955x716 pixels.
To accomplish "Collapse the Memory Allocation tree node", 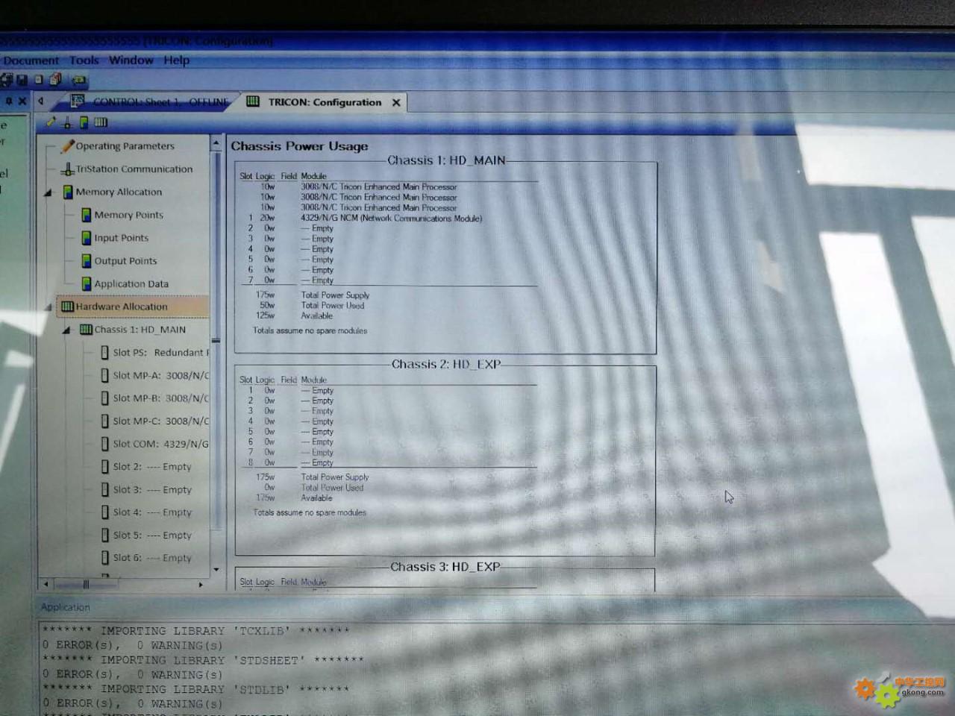I will pos(48,193).
